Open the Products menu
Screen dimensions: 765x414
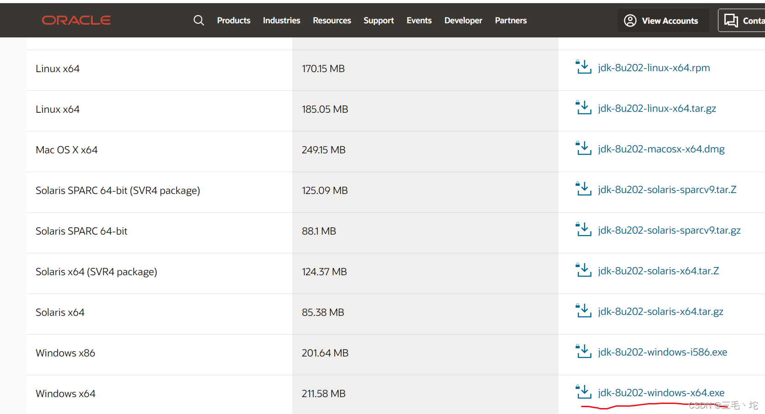click(x=234, y=21)
